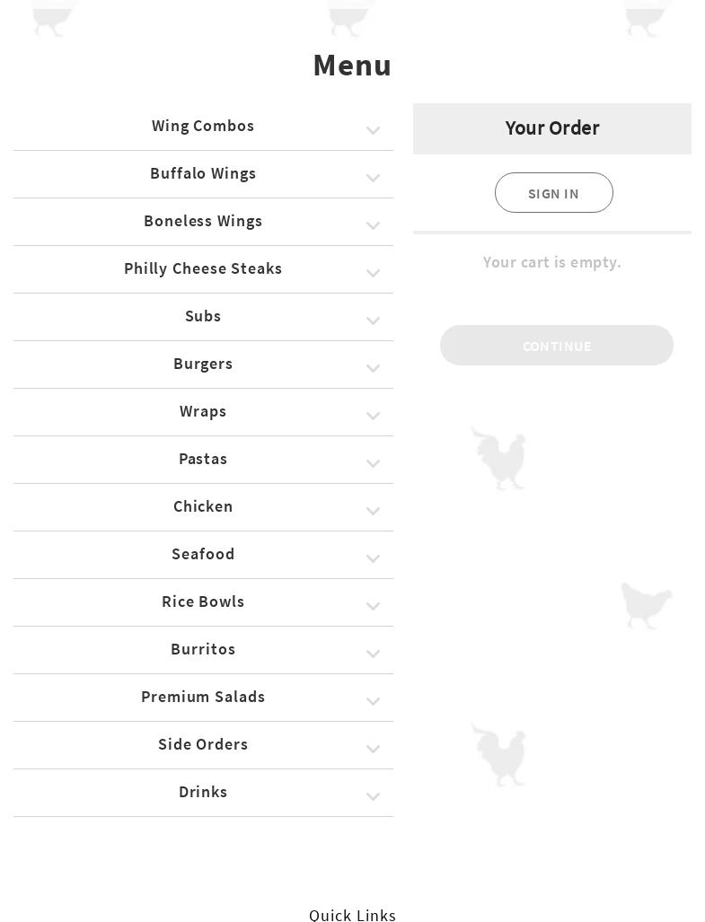Select the Rice Bowls category
The height and width of the screenshot is (922, 705).
click(x=203, y=602)
